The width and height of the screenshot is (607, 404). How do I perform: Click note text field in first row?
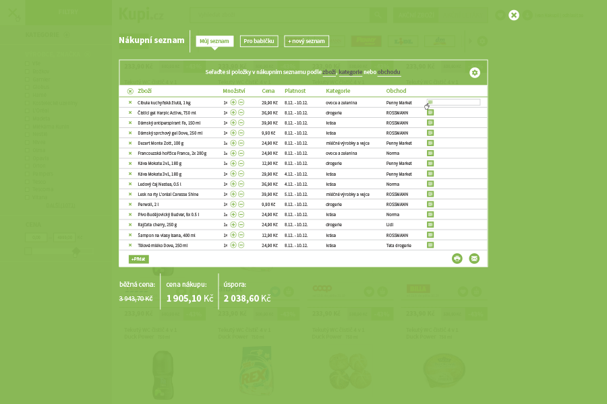pyautogui.click(x=457, y=102)
